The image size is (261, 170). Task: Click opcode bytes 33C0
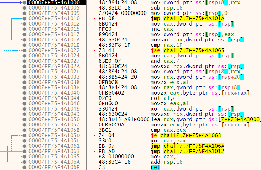(x=105, y=141)
